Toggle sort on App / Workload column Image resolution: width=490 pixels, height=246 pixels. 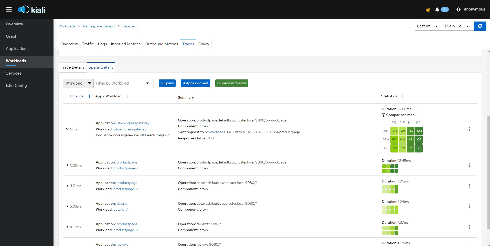coord(127,96)
